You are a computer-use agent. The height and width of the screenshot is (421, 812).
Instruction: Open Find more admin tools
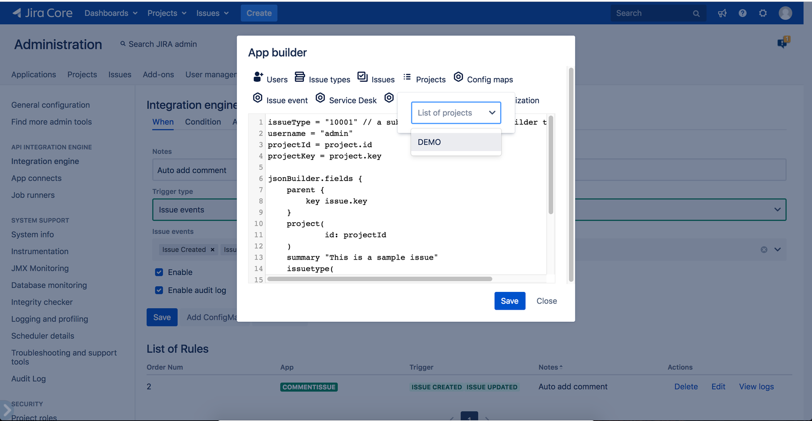tap(52, 122)
